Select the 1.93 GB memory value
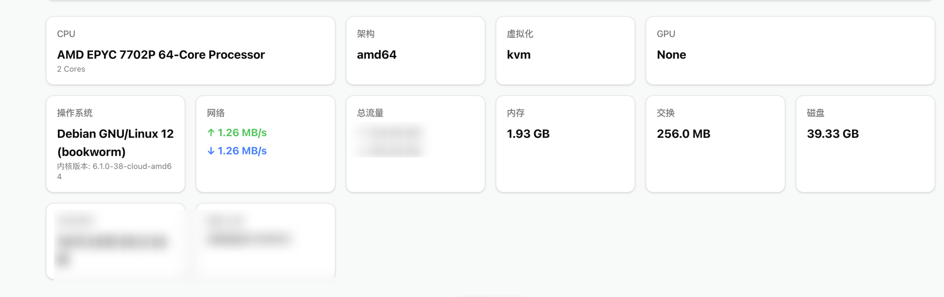 (x=528, y=134)
